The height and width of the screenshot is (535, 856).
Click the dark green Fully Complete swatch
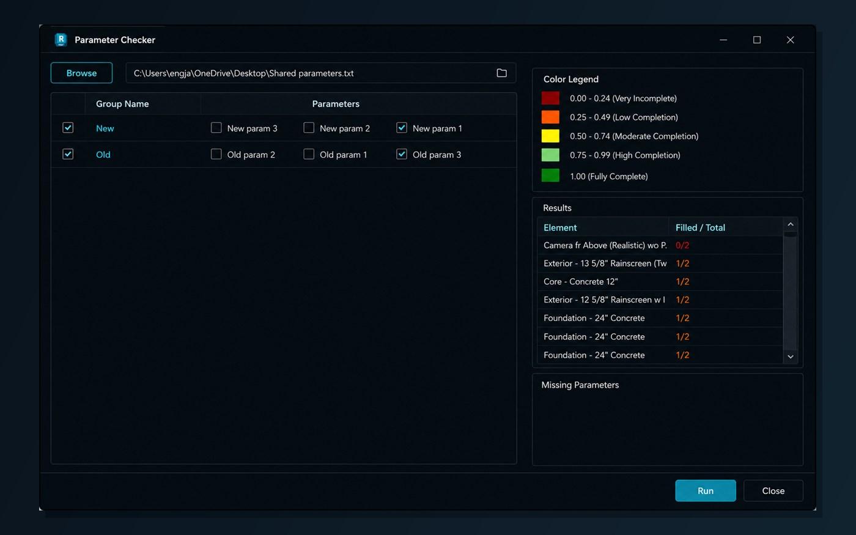tap(550, 175)
